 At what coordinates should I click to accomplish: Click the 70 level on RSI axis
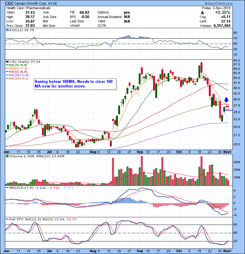(235, 38)
